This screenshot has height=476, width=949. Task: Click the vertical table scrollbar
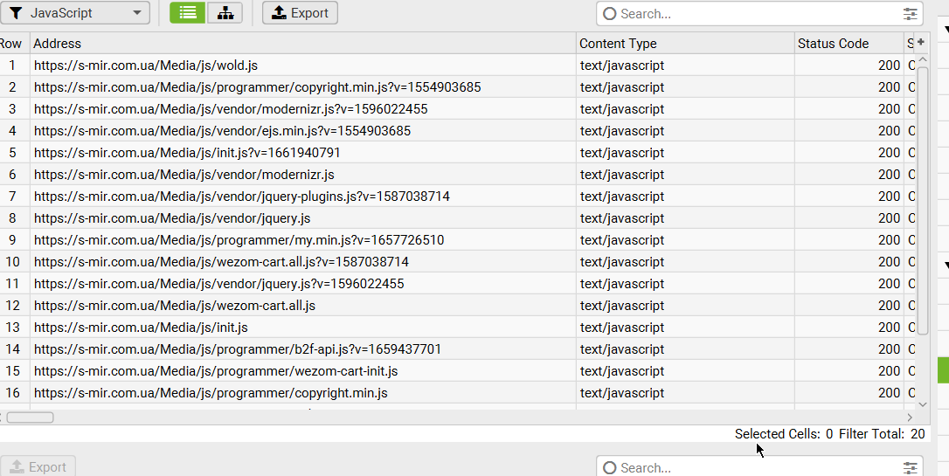[x=923, y=199]
